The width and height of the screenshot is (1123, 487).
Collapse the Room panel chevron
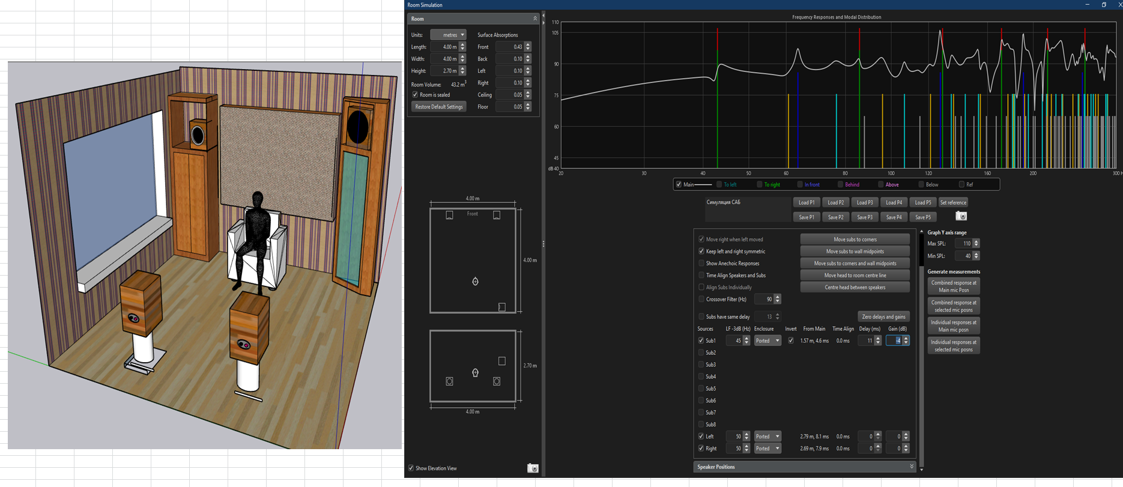point(535,19)
